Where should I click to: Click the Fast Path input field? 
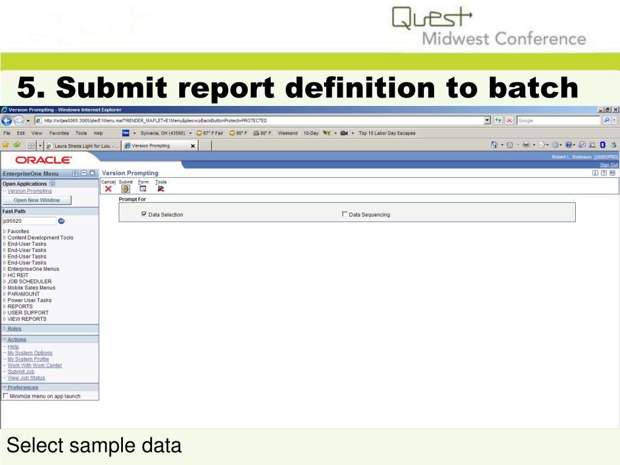pyautogui.click(x=29, y=221)
